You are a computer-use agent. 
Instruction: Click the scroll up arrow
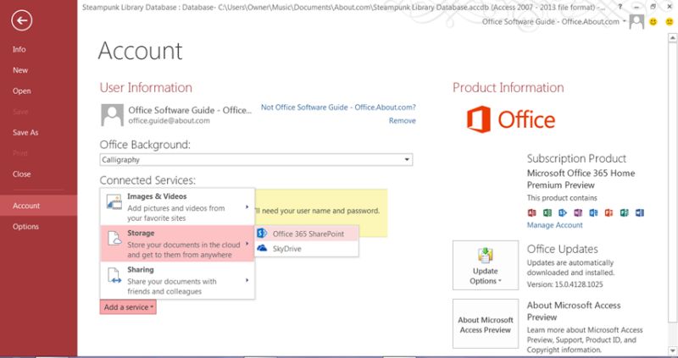pyautogui.click(x=672, y=38)
